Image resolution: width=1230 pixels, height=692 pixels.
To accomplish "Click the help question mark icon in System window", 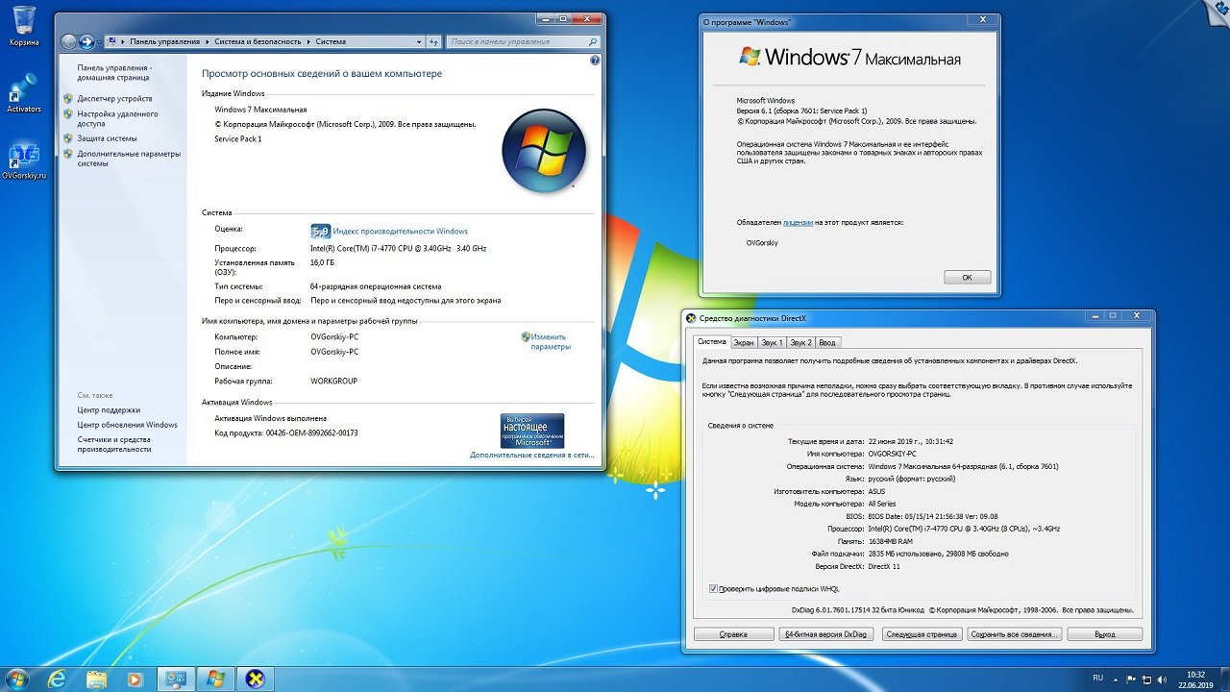I will [595, 61].
